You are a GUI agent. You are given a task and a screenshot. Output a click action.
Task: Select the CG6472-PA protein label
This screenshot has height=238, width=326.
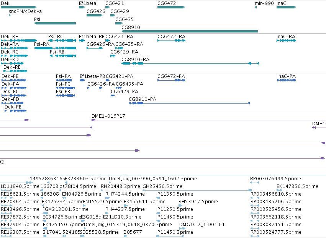click(x=171, y=76)
